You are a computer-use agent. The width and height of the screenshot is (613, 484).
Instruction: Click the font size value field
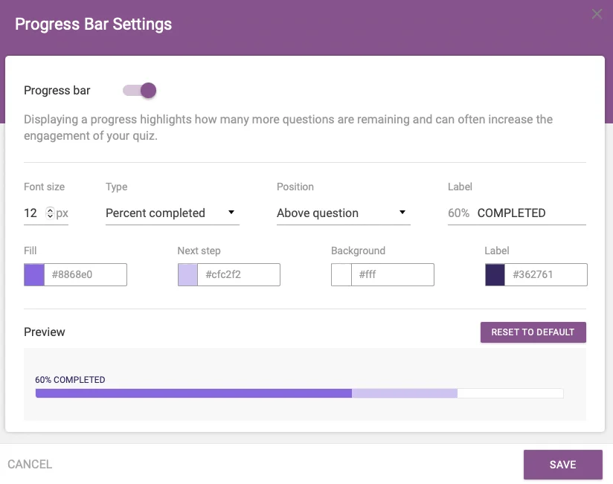[31, 213]
